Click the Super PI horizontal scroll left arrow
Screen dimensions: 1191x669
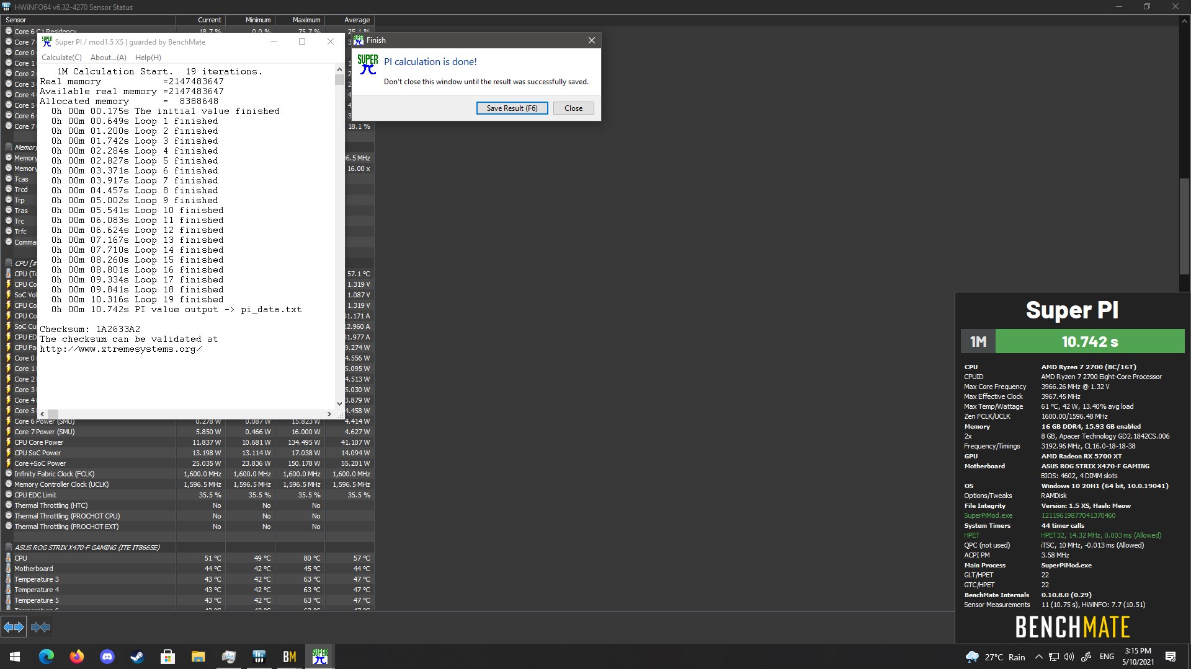[x=42, y=414]
